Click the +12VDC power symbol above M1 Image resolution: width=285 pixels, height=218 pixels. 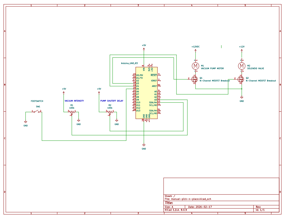(x=195, y=49)
